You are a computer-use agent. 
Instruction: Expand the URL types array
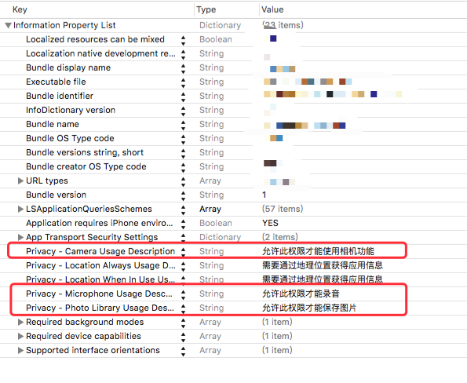(x=20, y=181)
